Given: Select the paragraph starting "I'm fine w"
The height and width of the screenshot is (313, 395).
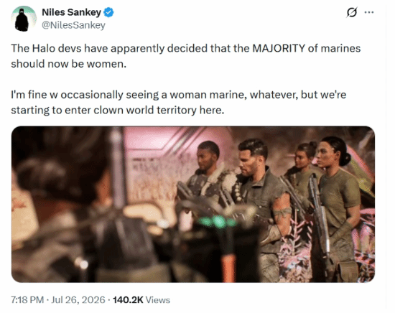Looking at the screenshot, I should [x=179, y=103].
